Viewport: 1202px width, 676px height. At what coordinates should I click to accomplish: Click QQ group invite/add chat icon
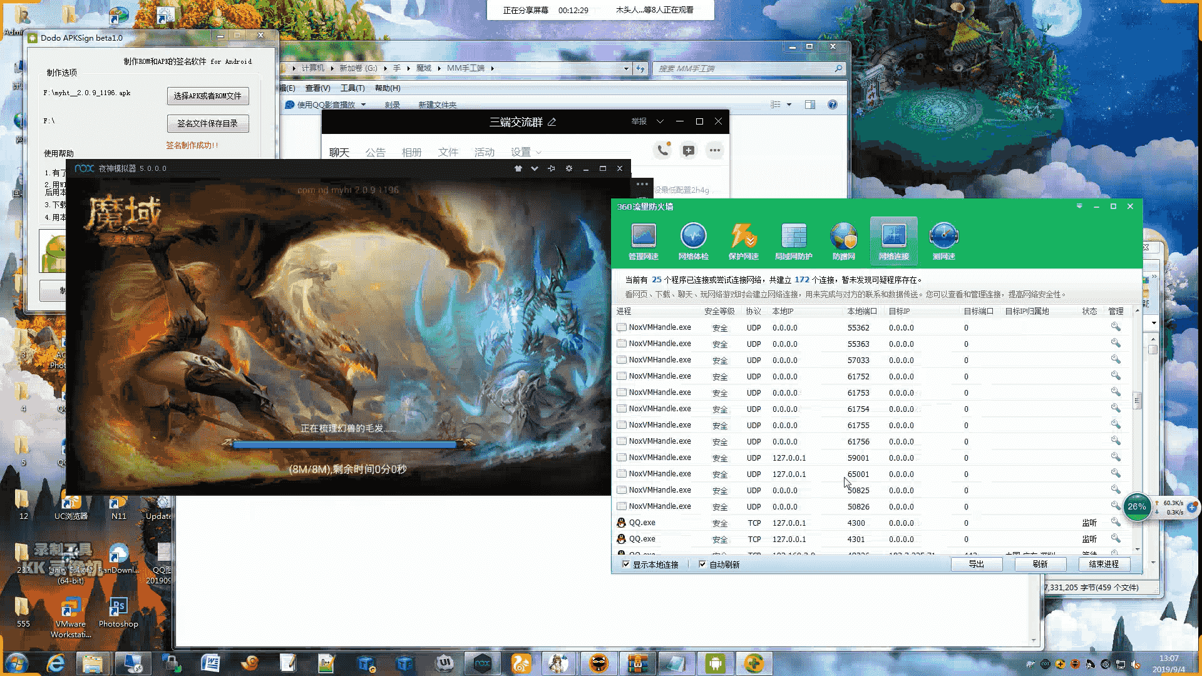tap(689, 150)
